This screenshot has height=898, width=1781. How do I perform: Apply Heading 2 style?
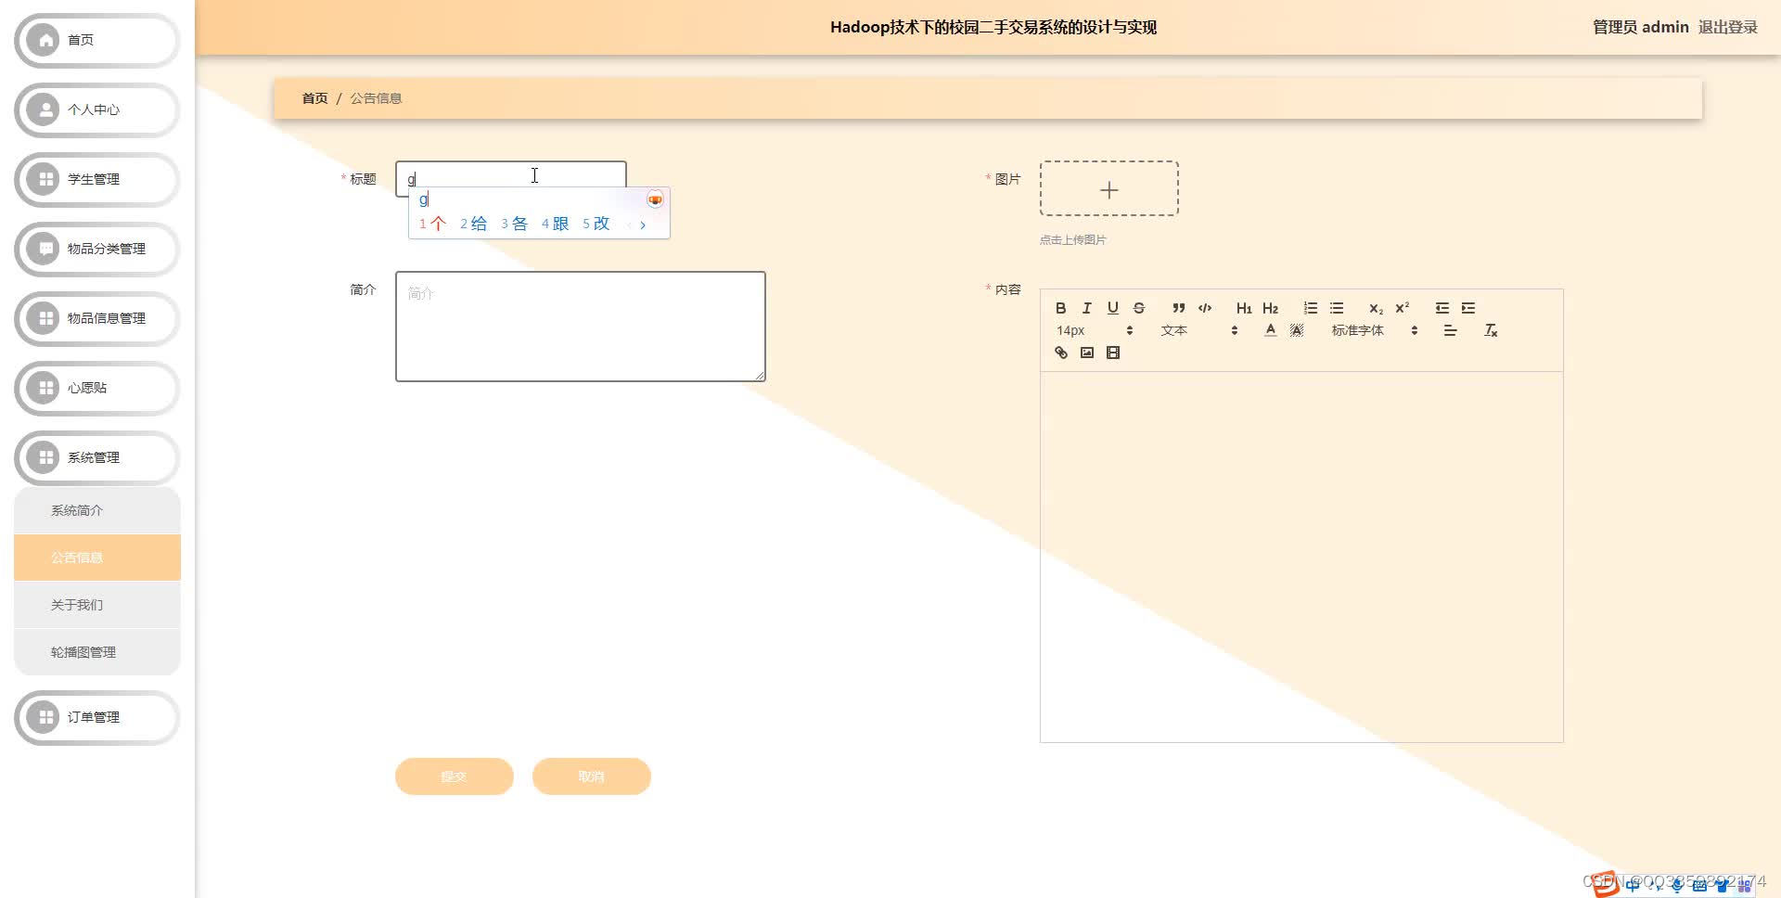(x=1270, y=308)
